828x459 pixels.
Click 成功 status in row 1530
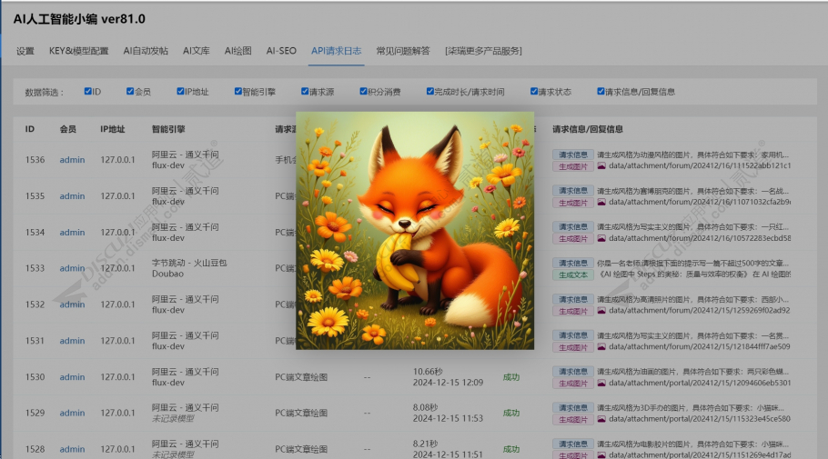click(511, 377)
